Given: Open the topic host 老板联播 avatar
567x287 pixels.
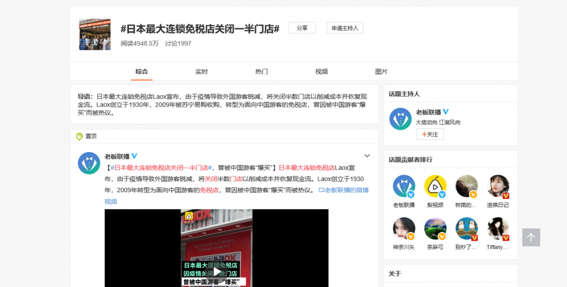Looking at the screenshot, I should pyautogui.click(x=400, y=119).
